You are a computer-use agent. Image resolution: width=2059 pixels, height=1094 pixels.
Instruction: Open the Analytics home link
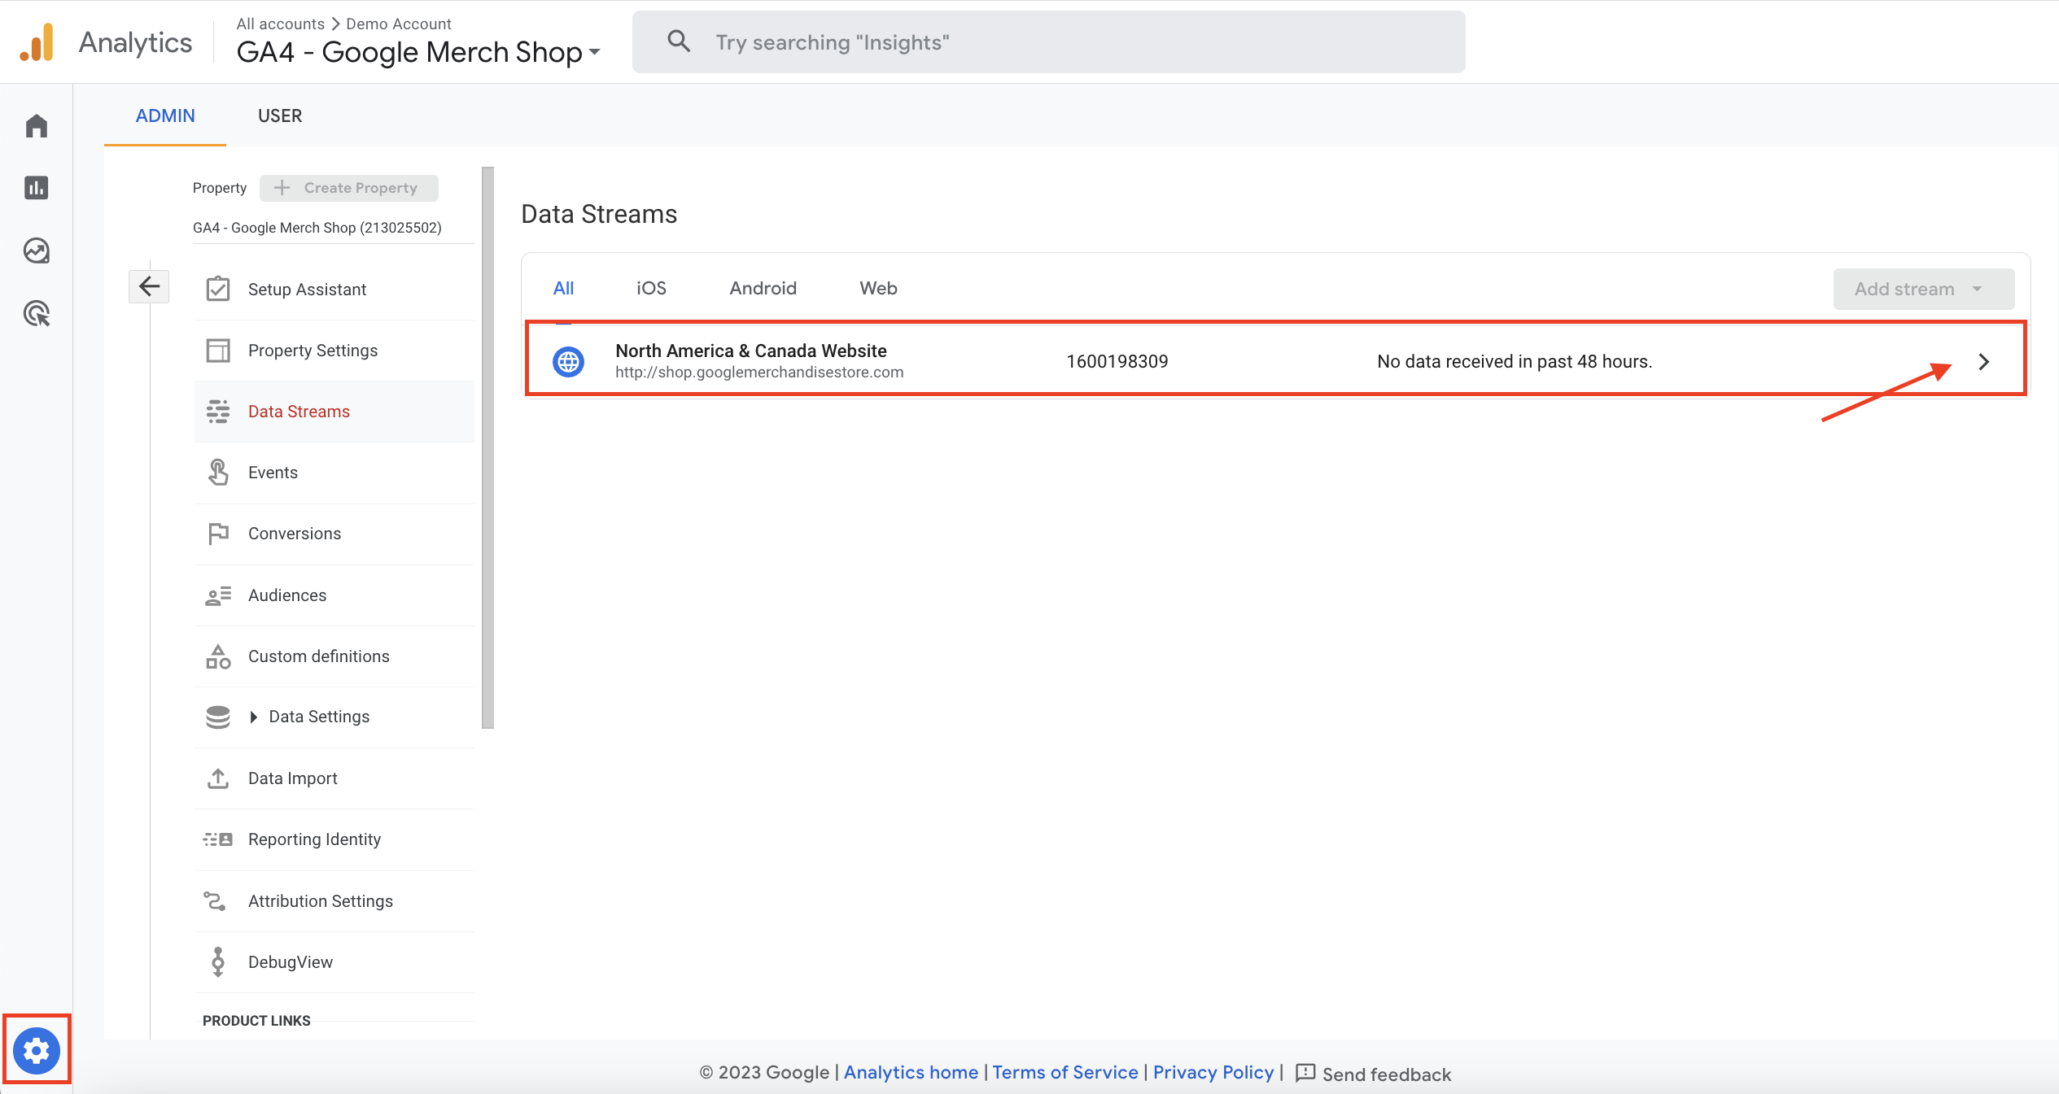coord(911,1072)
